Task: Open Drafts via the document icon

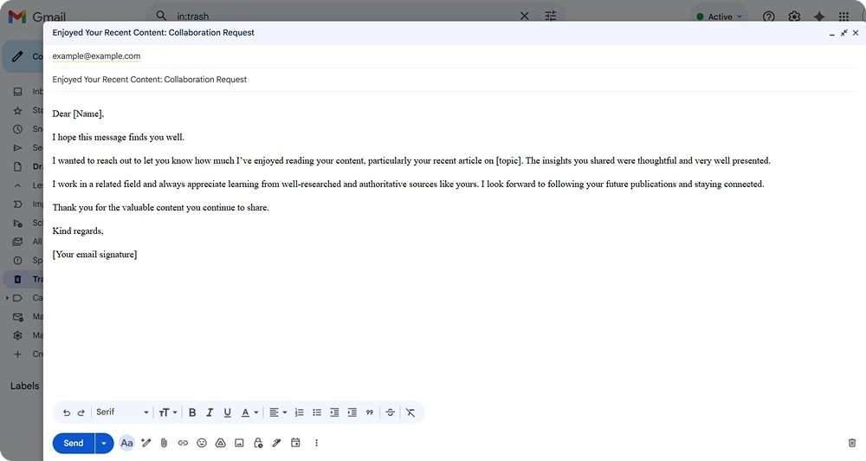Action: 17,166
